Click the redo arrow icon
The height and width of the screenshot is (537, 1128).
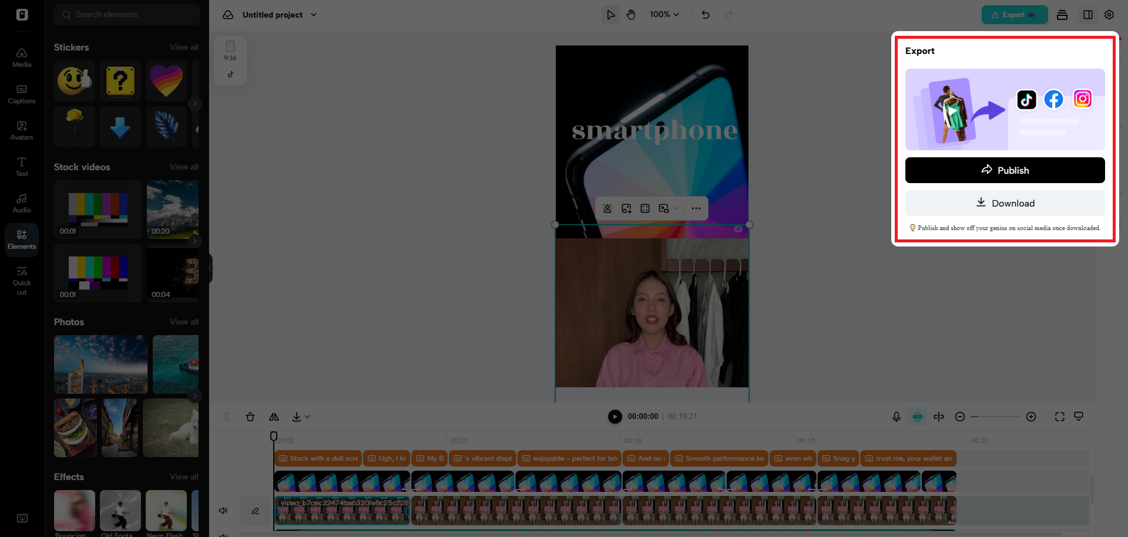pos(728,15)
